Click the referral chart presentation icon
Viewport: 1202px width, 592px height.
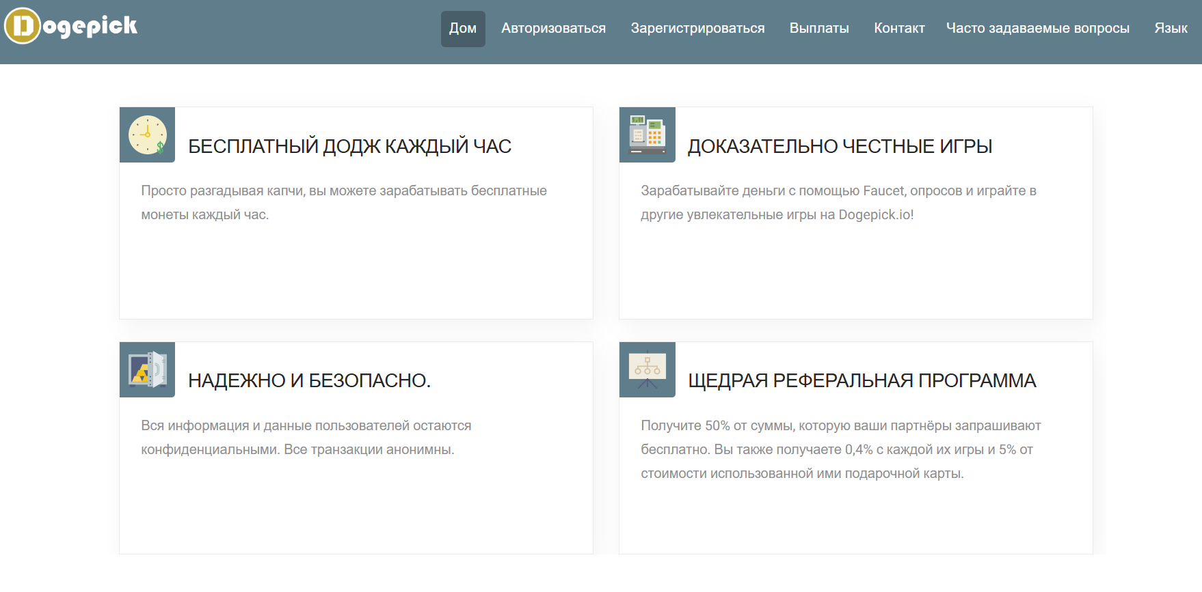click(647, 369)
